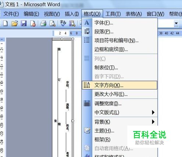The image size is (182, 157).
Task: Open the 工具(T) menu
Action: pos(113,14)
